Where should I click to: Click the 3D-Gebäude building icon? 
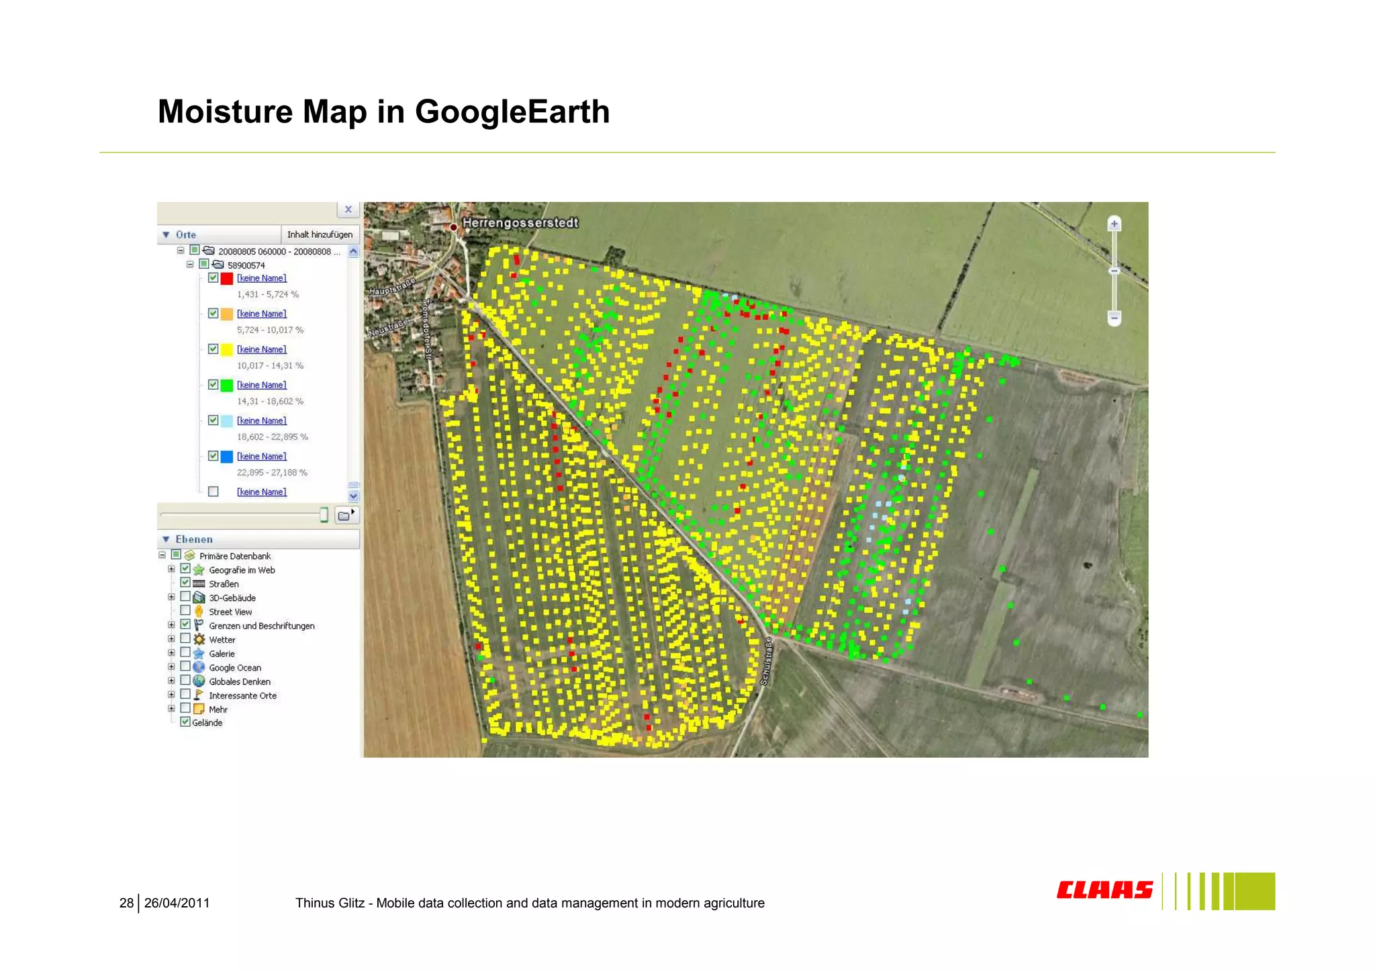tap(199, 597)
